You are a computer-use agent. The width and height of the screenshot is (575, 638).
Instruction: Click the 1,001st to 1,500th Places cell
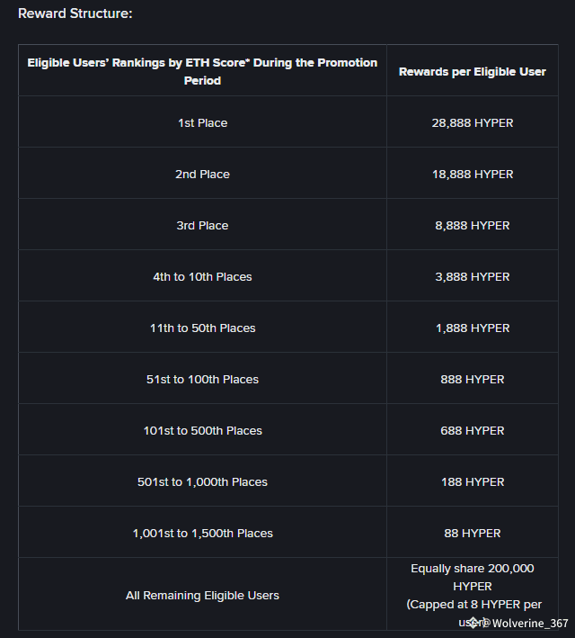tap(202, 533)
